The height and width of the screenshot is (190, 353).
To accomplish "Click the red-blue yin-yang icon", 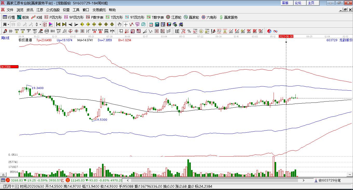I will pos(269,31).
